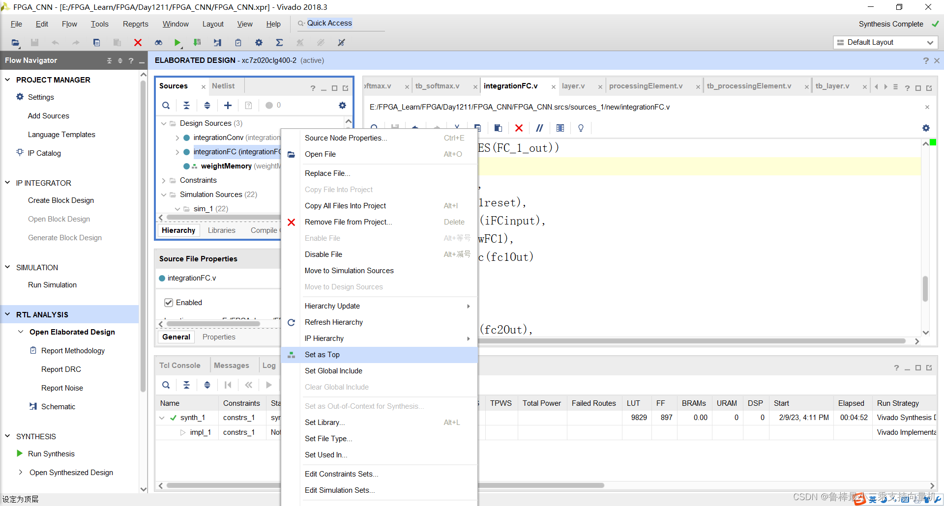Choose Set as Top from context menu

point(379,355)
